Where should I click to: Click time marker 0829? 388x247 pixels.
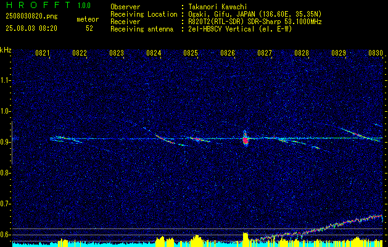[x=339, y=53]
